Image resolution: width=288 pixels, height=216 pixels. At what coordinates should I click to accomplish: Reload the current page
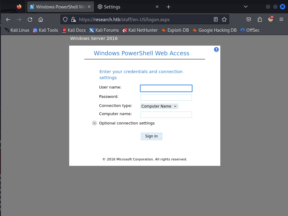coord(30,19)
